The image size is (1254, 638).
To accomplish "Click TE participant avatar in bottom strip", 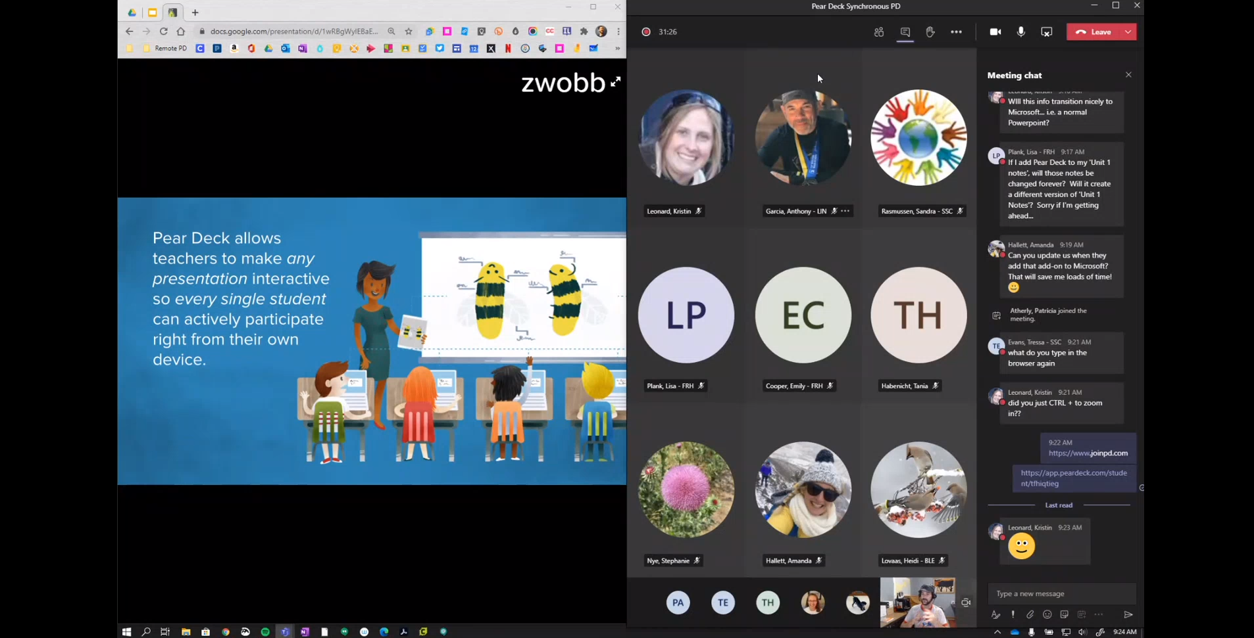I will [x=723, y=603].
